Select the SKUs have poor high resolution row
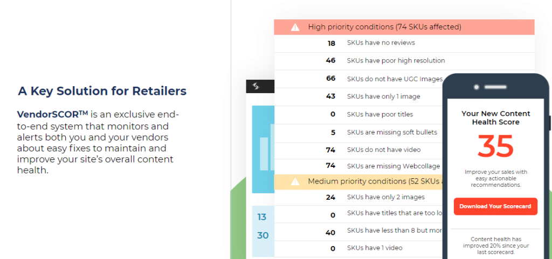Image resolution: width=552 pixels, height=259 pixels. click(x=404, y=61)
